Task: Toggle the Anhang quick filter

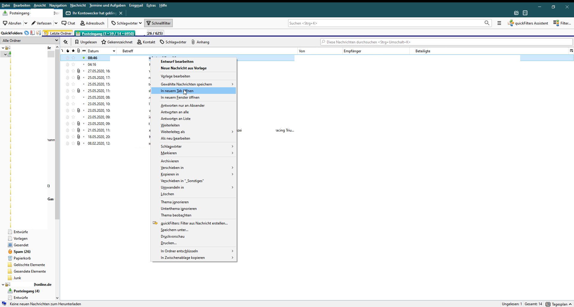Action: (200, 42)
